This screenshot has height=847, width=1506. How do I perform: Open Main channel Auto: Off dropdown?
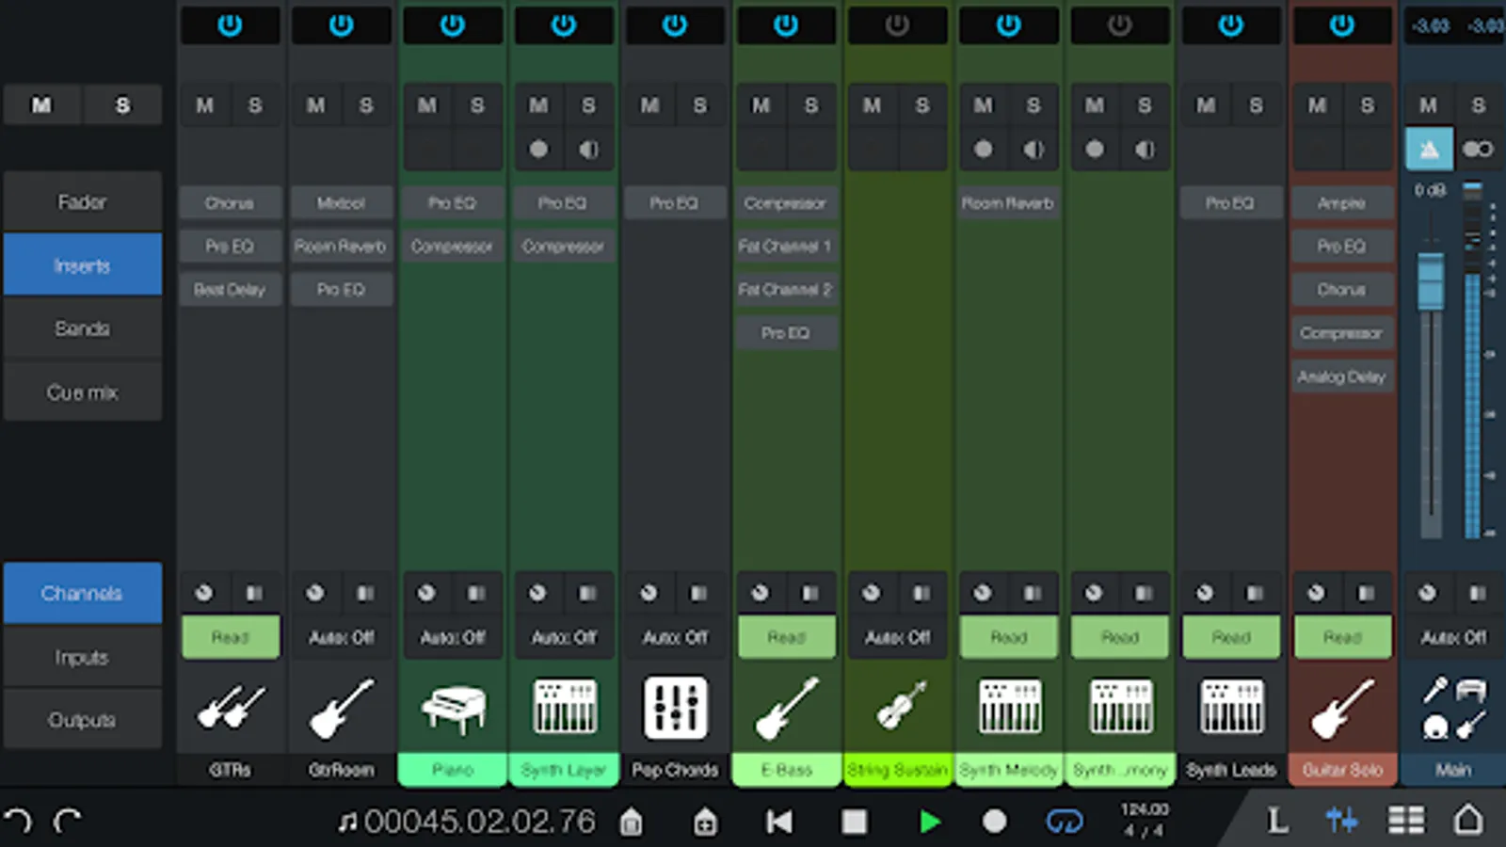[x=1453, y=637]
